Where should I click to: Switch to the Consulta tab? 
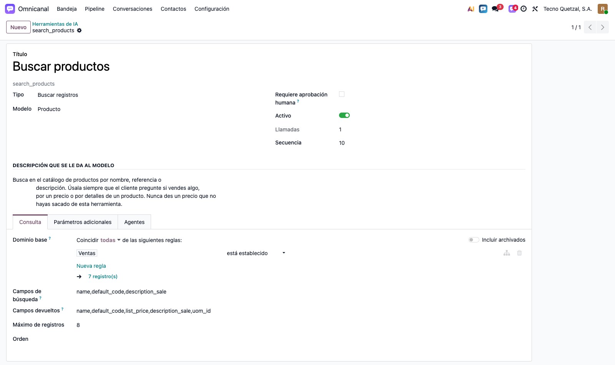tap(30, 222)
